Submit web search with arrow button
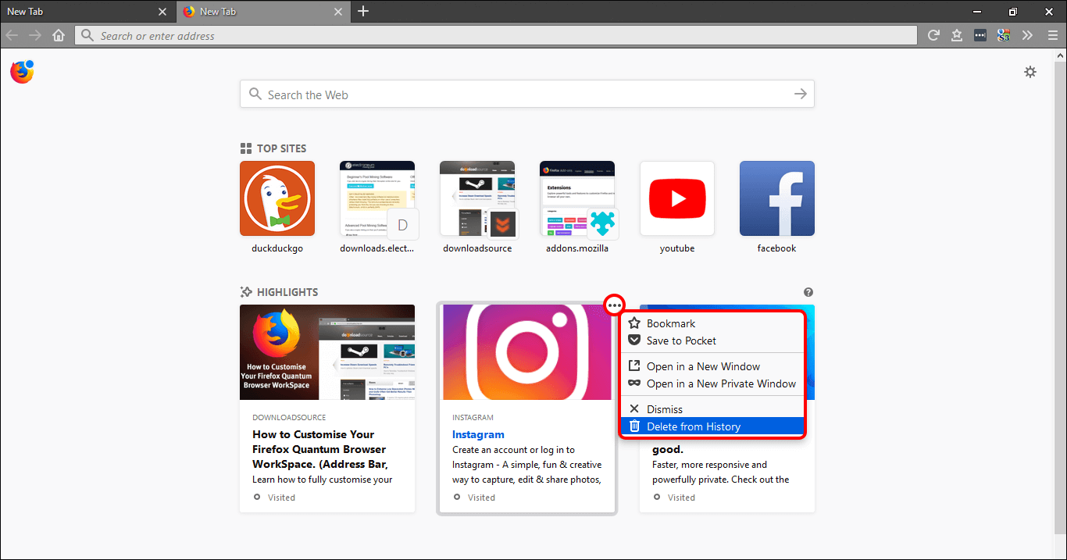 [x=800, y=94]
